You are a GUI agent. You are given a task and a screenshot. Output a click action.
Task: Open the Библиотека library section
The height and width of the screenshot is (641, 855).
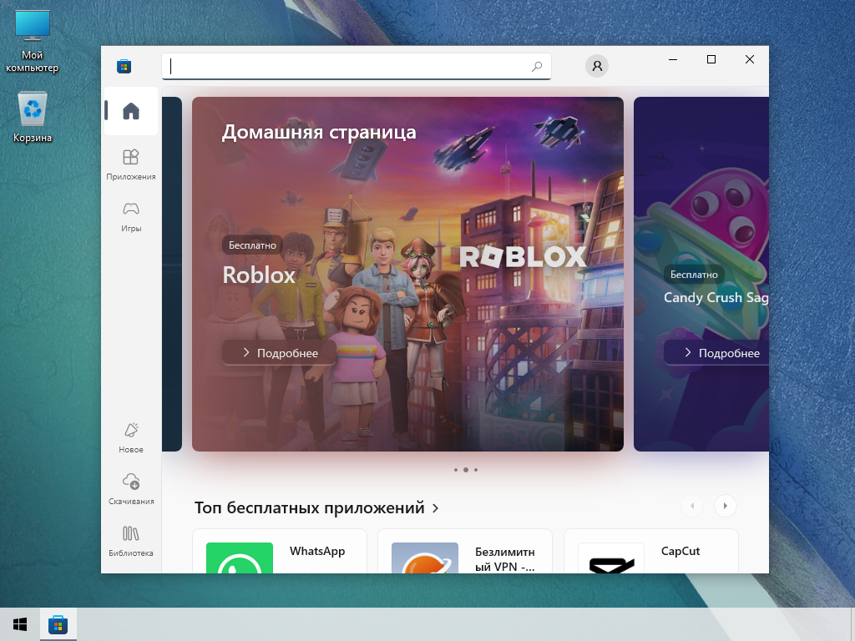(130, 539)
